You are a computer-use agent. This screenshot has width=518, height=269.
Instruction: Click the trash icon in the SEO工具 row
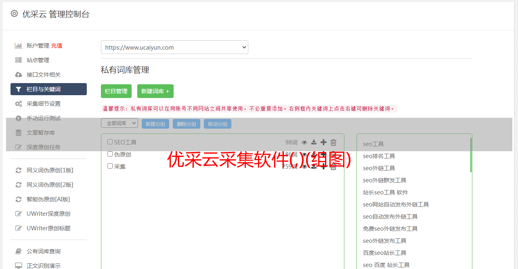[333, 142]
